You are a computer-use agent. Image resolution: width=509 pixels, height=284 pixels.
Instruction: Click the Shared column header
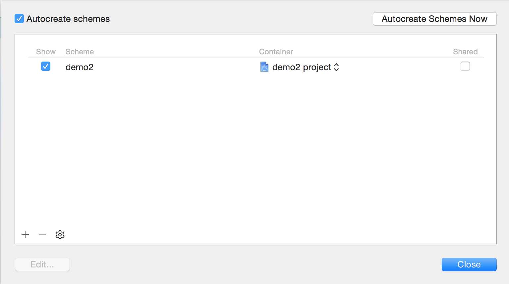pyautogui.click(x=465, y=52)
